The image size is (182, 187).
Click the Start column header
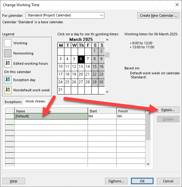[102, 111]
